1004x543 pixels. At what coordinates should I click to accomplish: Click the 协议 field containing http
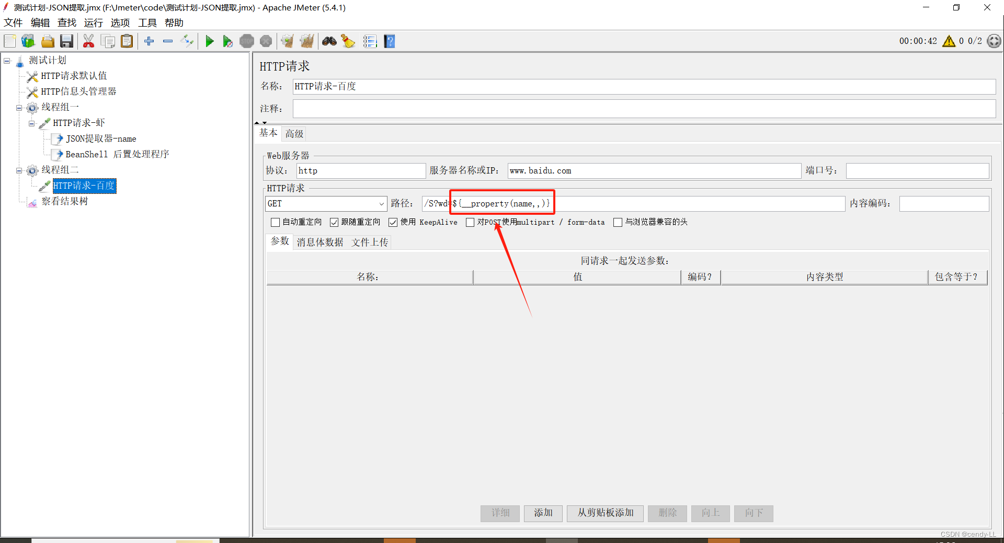click(x=361, y=171)
